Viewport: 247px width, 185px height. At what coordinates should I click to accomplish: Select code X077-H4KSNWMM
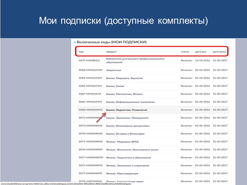91,158
